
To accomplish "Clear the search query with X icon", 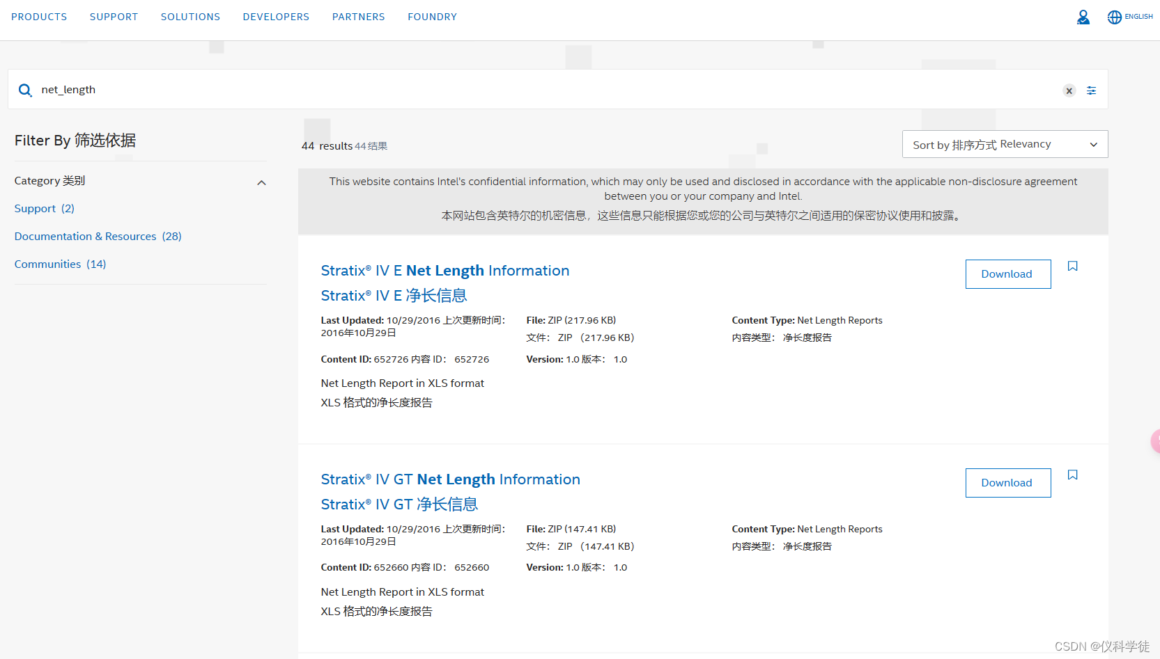I will point(1069,90).
